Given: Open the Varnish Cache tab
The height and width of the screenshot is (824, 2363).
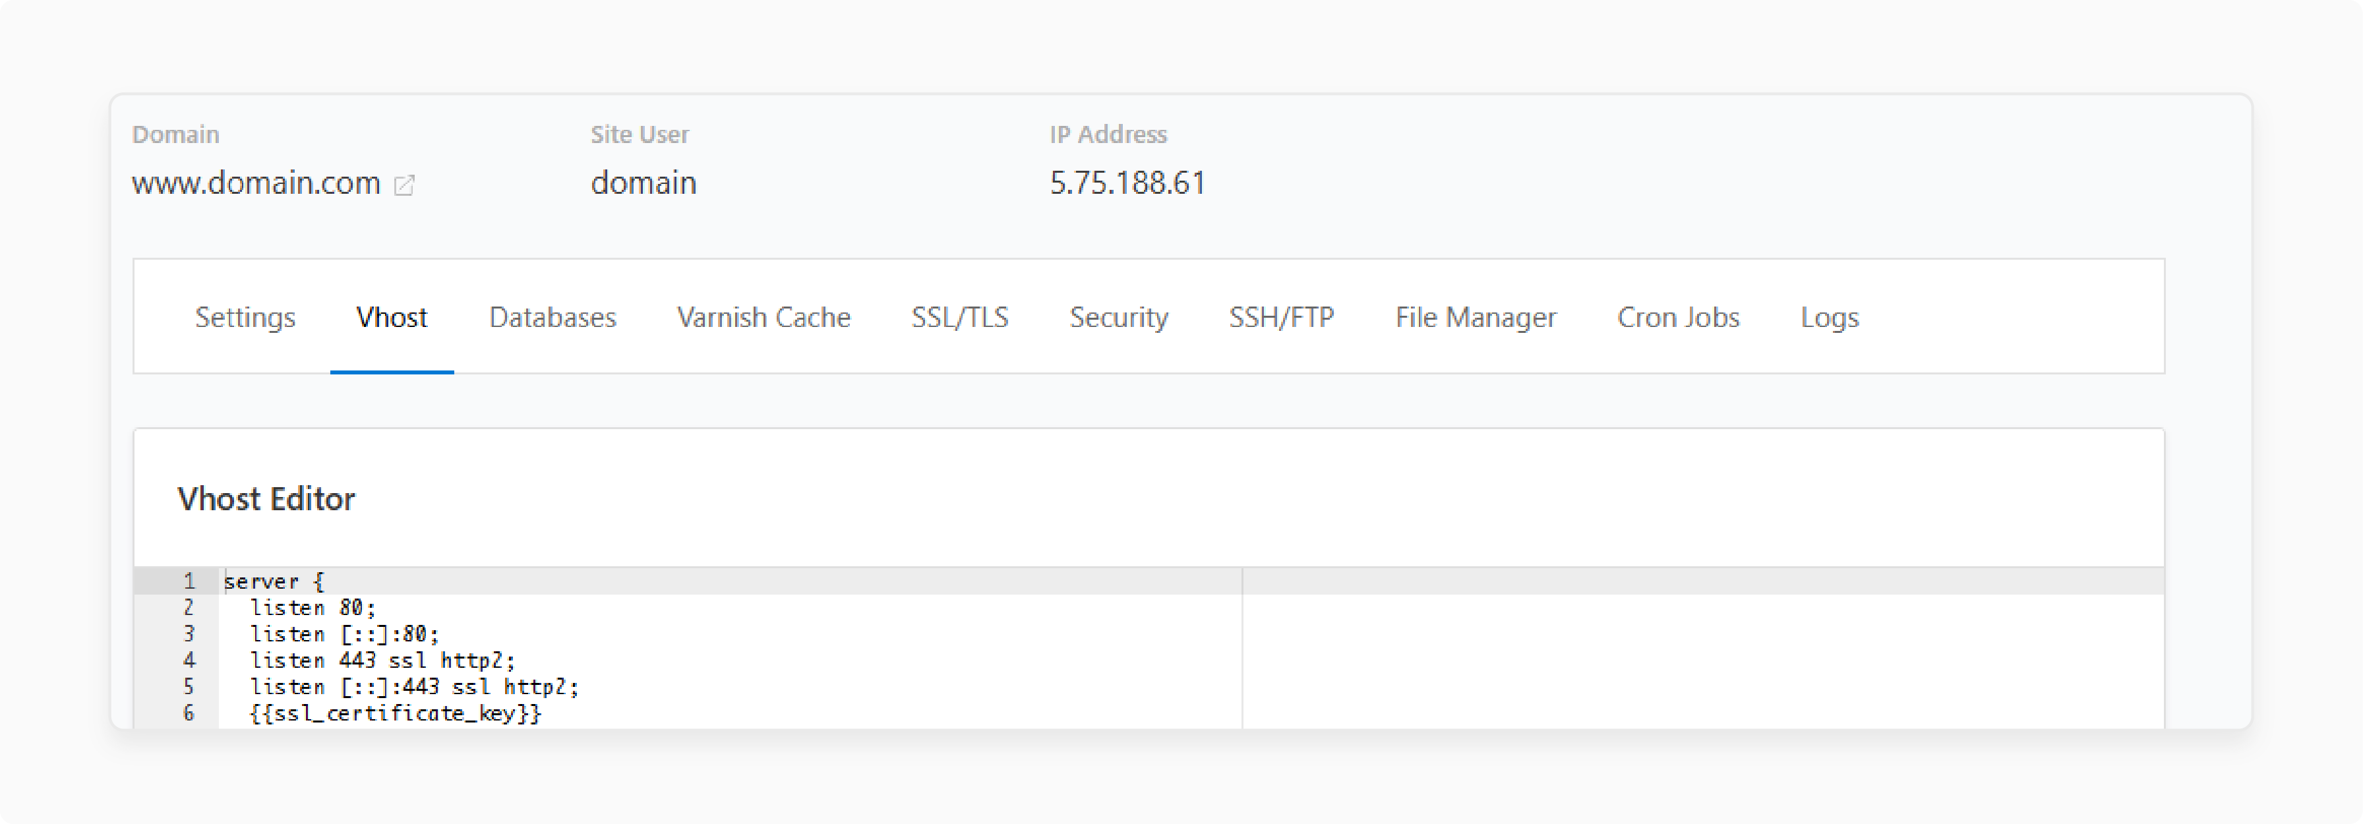Looking at the screenshot, I should coord(763,318).
